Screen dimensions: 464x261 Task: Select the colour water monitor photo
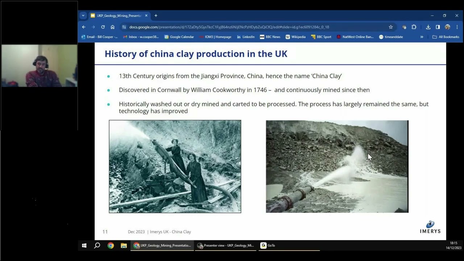[337, 166]
